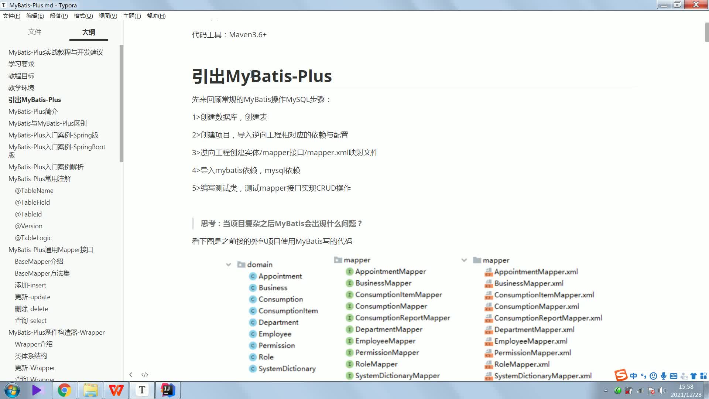Image resolution: width=709 pixels, height=399 pixels.
Task: Toggle Sogou Chinese/English input mode
Action: 634,376
